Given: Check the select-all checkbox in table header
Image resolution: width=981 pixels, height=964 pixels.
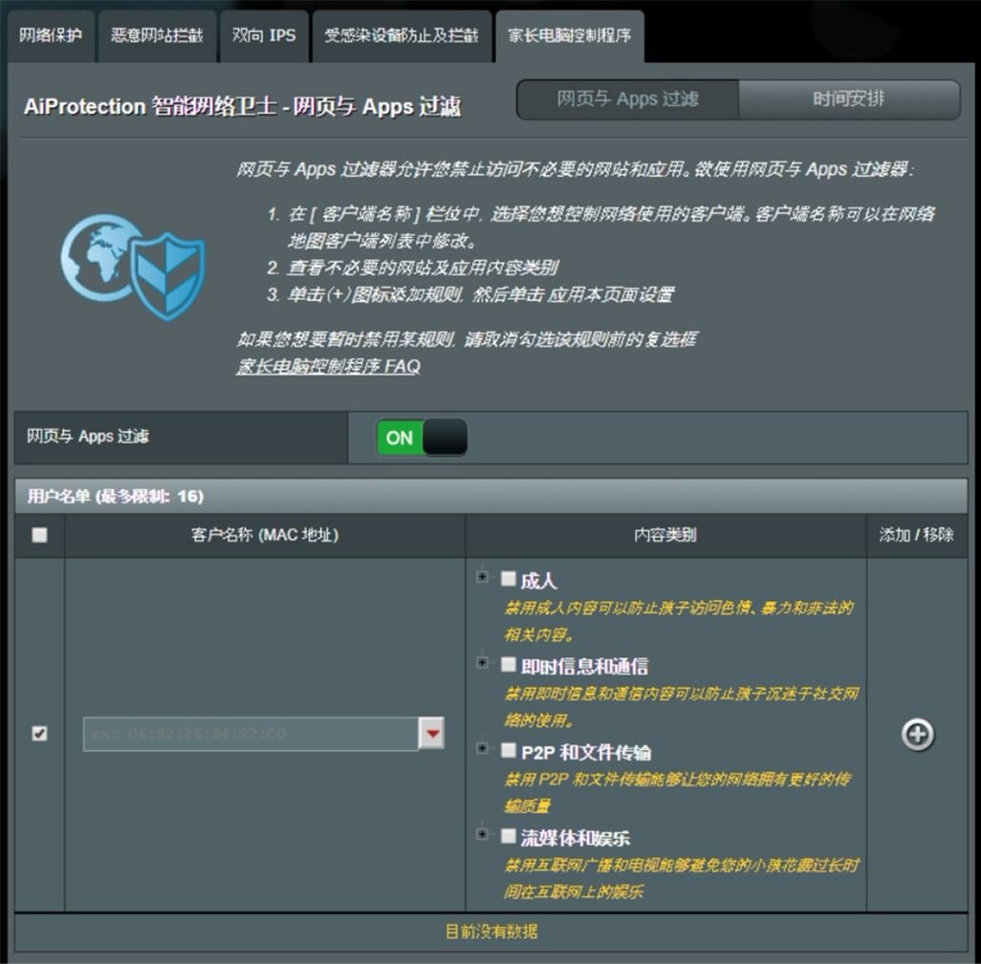Looking at the screenshot, I should 39,535.
